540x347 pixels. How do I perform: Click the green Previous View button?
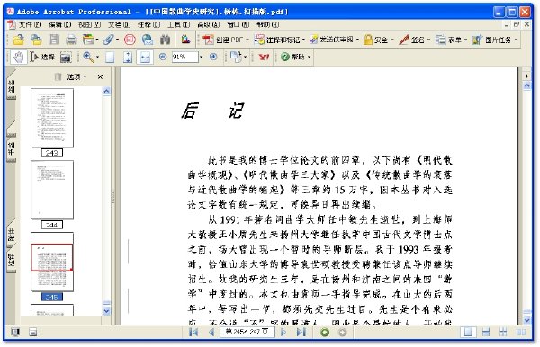pyautogui.click(x=325, y=333)
